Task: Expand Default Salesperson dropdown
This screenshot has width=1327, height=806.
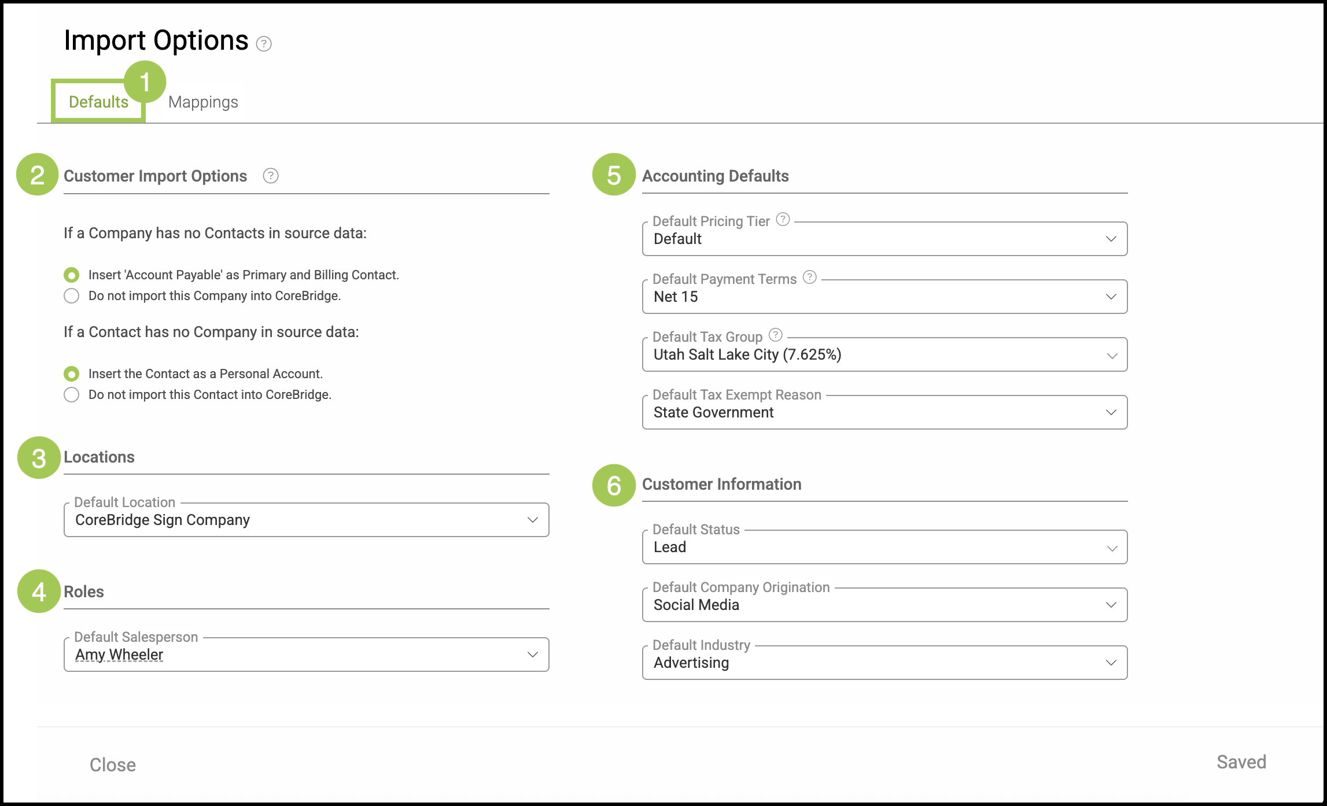Action: (306, 655)
